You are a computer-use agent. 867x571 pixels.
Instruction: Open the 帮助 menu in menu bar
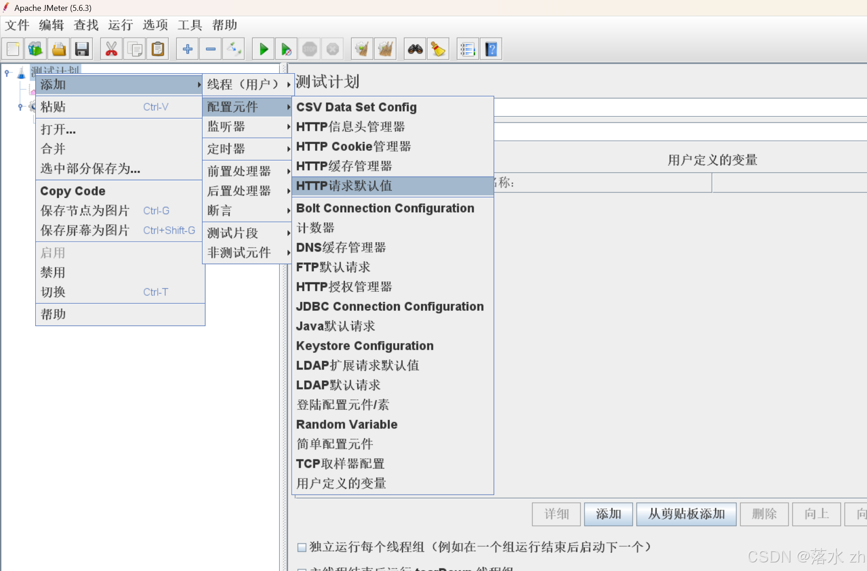point(225,25)
